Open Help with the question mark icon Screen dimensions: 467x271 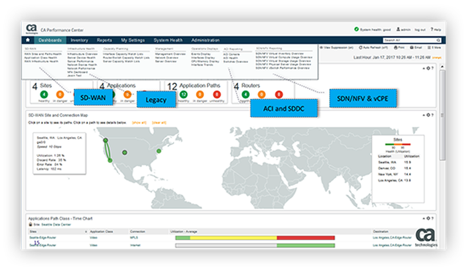[432, 29]
